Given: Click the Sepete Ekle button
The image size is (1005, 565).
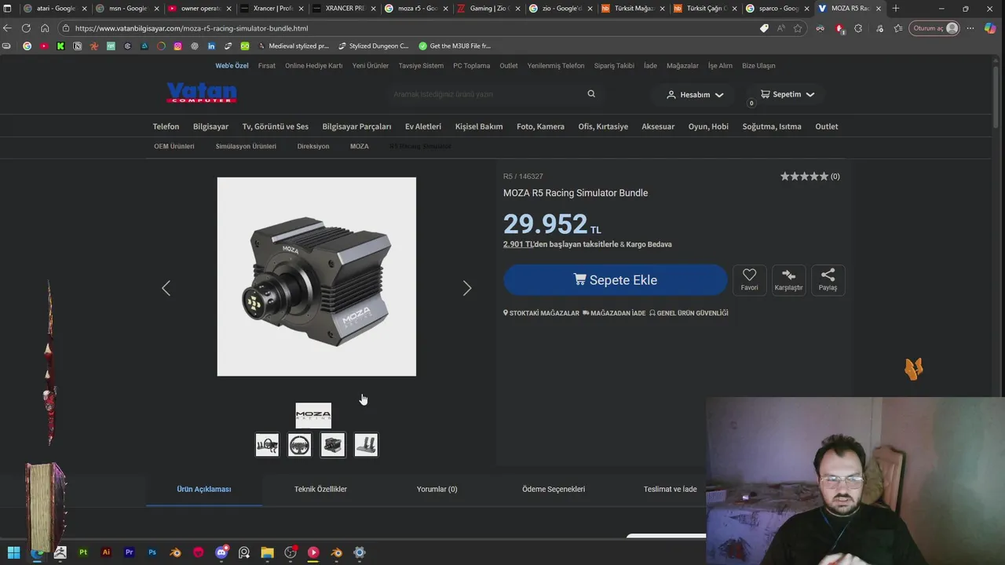Looking at the screenshot, I should 616,280.
